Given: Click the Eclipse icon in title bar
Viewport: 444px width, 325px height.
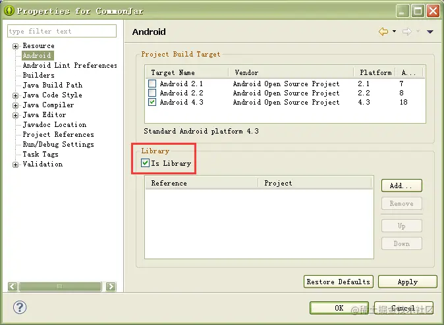Looking at the screenshot, I should click(x=9, y=11).
